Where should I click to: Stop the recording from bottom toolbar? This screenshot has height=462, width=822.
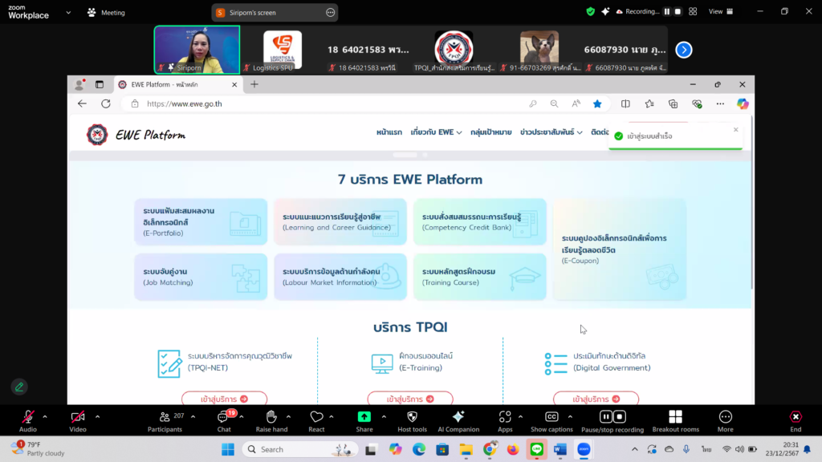click(x=620, y=416)
